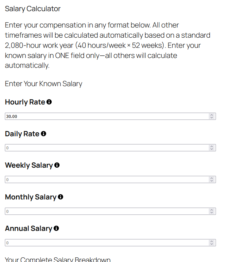Click inside the Monthly Salary input field
The height and width of the screenshot is (262, 229).
click(98, 211)
